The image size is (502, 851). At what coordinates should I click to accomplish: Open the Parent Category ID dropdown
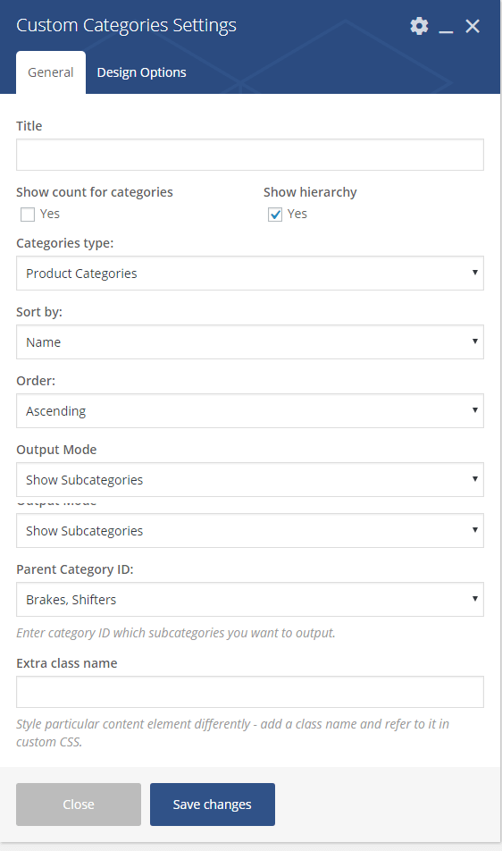[250, 600]
